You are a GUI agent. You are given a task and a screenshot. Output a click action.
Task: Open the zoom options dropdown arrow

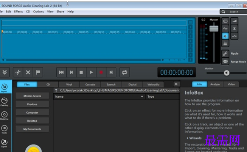click(184, 60)
